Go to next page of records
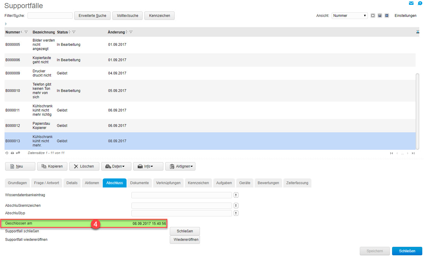This screenshot has height=258, width=425. (408, 153)
